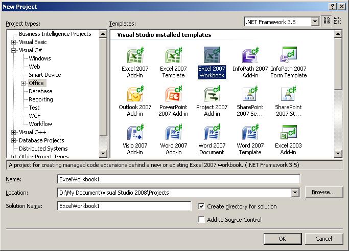Click the project Name input field

(178, 179)
